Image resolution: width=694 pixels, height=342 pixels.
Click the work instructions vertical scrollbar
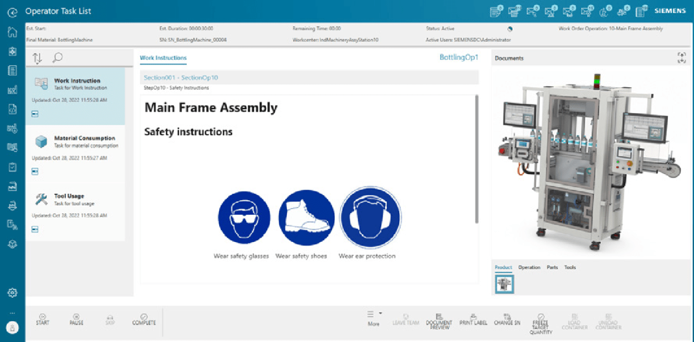point(477,159)
